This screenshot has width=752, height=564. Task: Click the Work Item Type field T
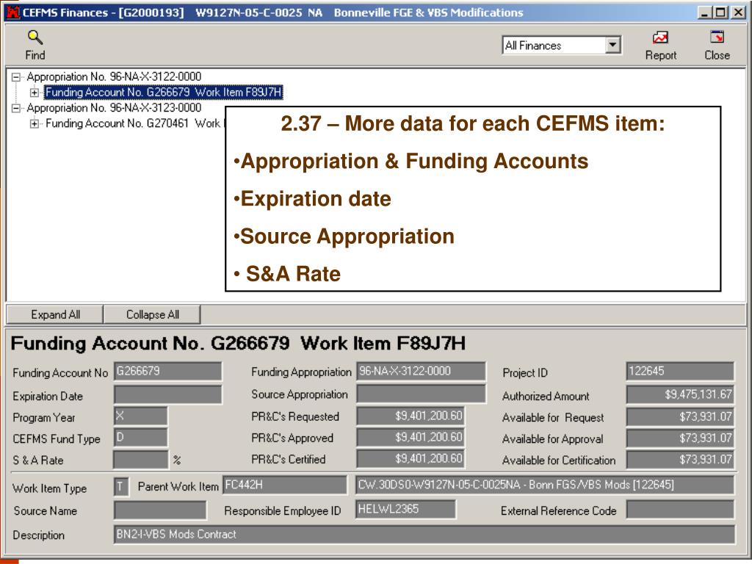point(121,487)
